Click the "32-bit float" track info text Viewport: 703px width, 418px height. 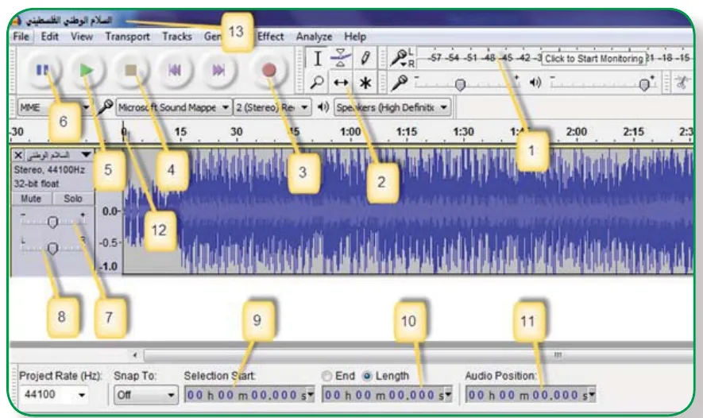pos(37,184)
